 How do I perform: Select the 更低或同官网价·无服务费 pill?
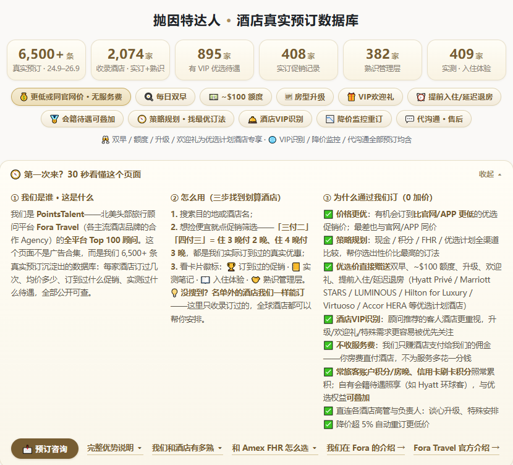point(71,97)
